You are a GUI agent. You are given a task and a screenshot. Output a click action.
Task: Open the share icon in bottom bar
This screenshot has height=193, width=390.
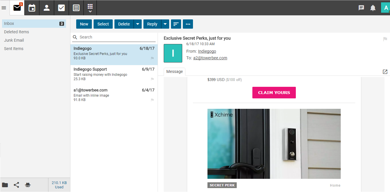[x=17, y=185]
